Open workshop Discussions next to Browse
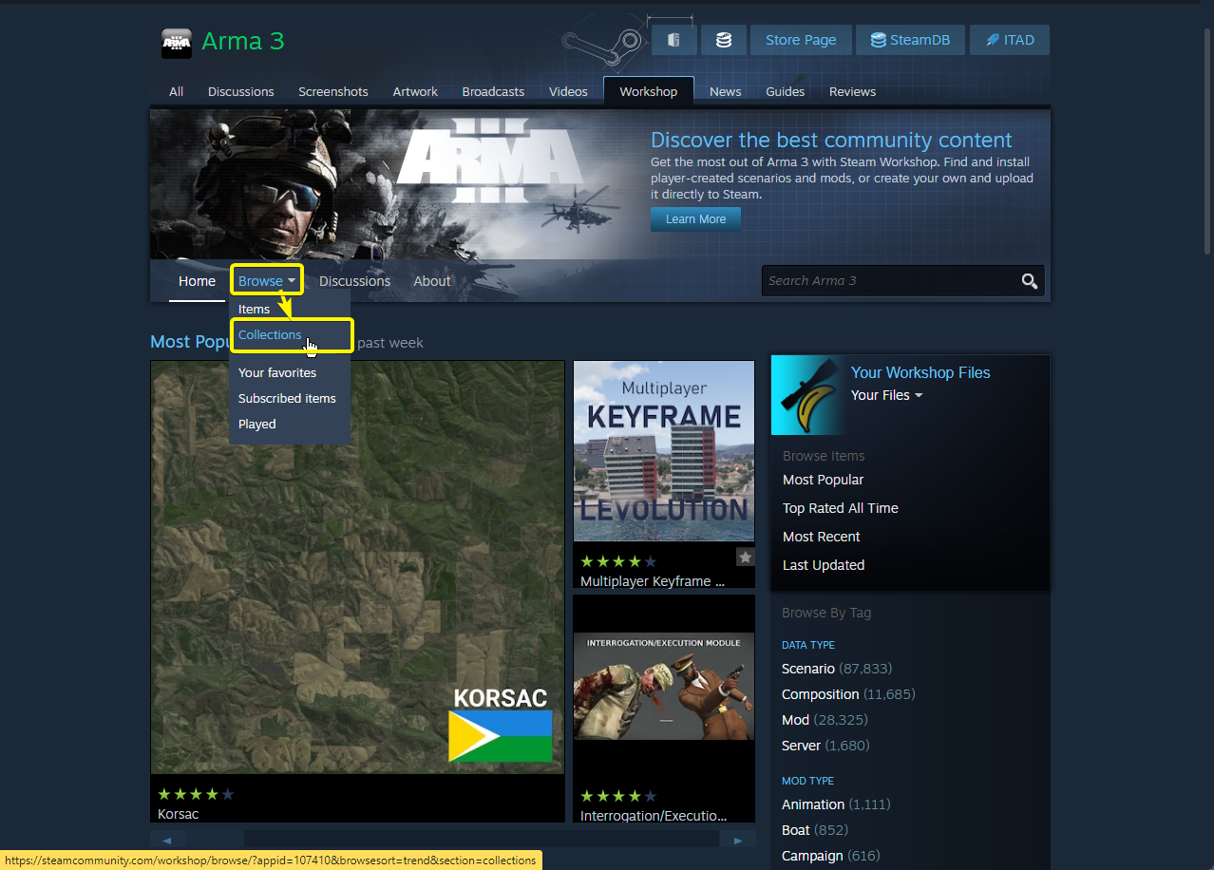 click(354, 281)
